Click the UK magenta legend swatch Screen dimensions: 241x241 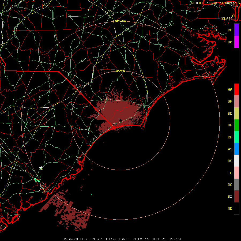(x=236, y=42)
